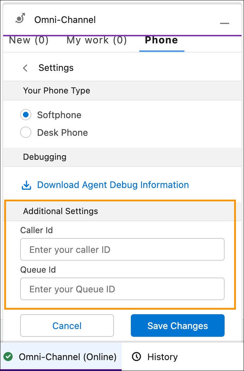Focus the Queue Id input field
This screenshot has width=244, height=371.
click(122, 289)
